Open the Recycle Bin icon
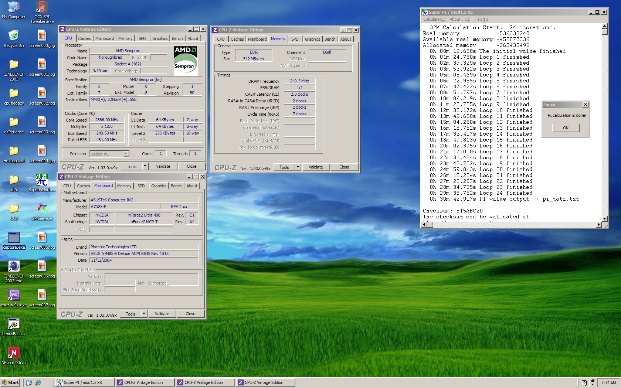Image resolution: width=621 pixels, height=388 pixels. coord(14,39)
